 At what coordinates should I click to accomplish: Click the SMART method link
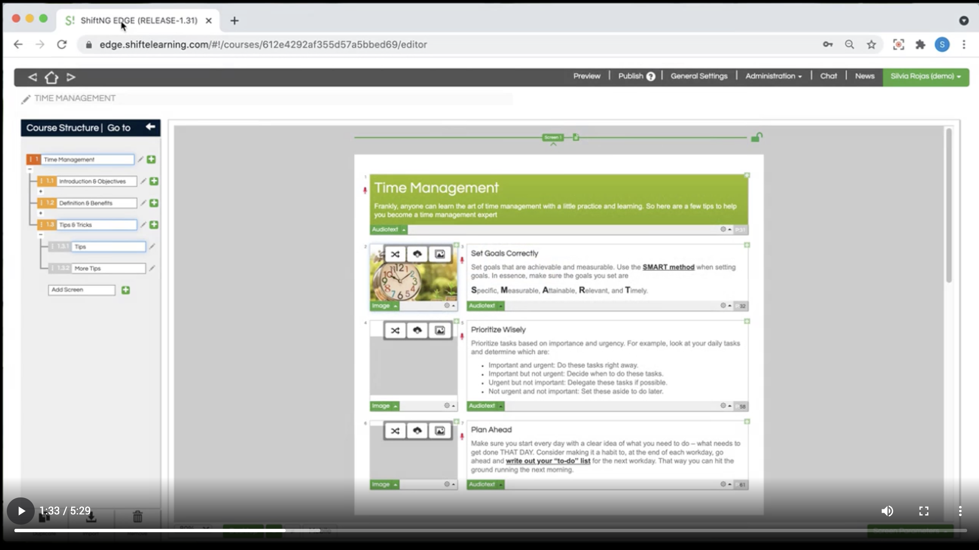click(x=668, y=267)
